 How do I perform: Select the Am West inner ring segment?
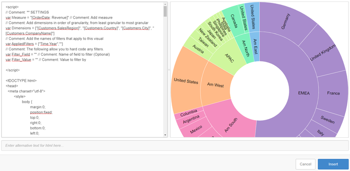[215, 85]
